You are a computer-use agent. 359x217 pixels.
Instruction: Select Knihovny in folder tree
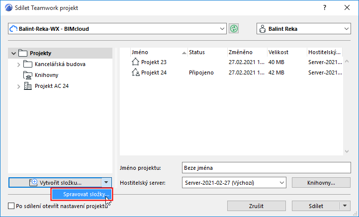pyautogui.click(x=46, y=75)
